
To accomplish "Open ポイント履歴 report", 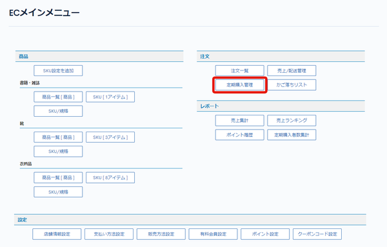I will [x=240, y=135].
